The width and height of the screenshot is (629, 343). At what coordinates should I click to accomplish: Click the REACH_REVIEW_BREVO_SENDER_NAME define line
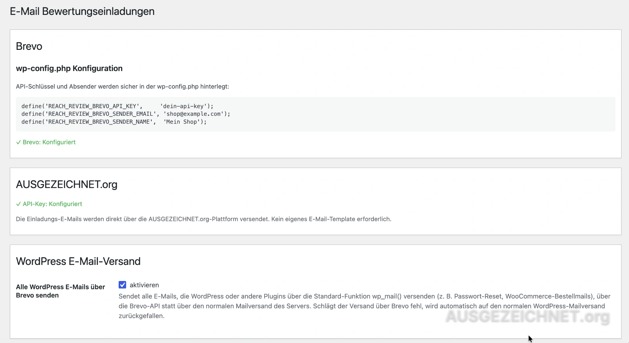click(x=114, y=122)
